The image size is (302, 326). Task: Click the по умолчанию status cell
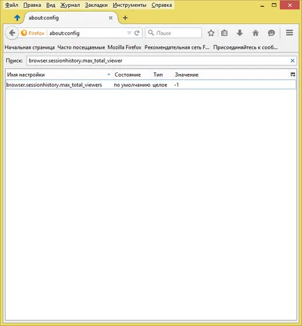tap(132, 85)
